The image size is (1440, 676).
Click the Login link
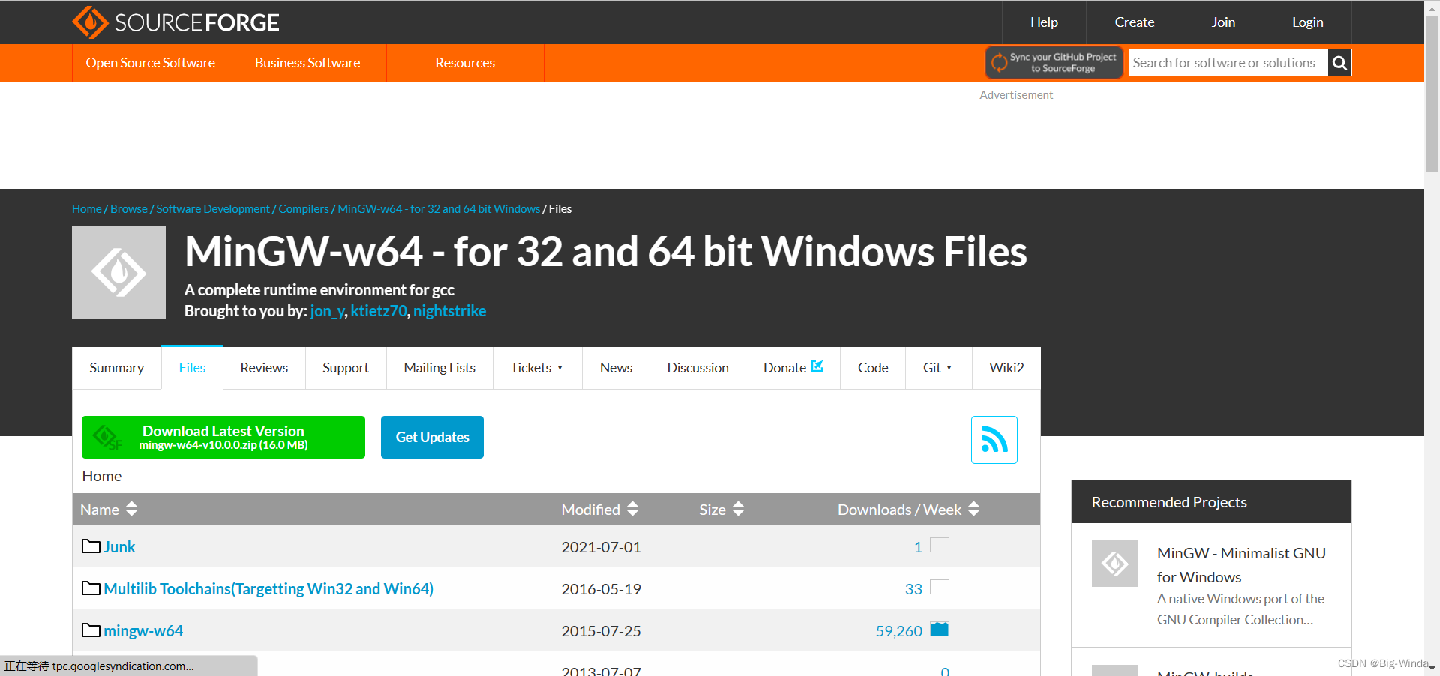[1307, 22]
